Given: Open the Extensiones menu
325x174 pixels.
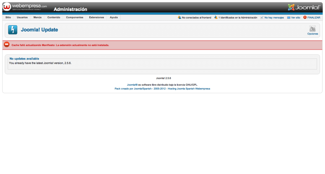Looking at the screenshot, I should [x=97, y=17].
